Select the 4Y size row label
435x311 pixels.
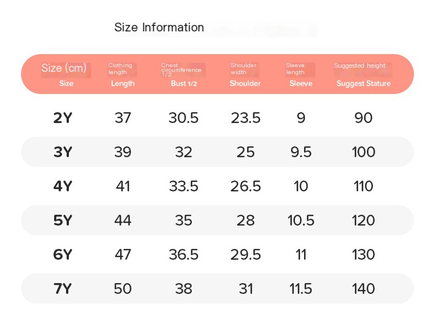pos(63,186)
